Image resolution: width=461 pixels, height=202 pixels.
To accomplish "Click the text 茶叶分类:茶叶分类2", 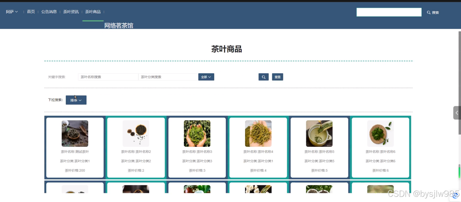I will coord(136,161).
